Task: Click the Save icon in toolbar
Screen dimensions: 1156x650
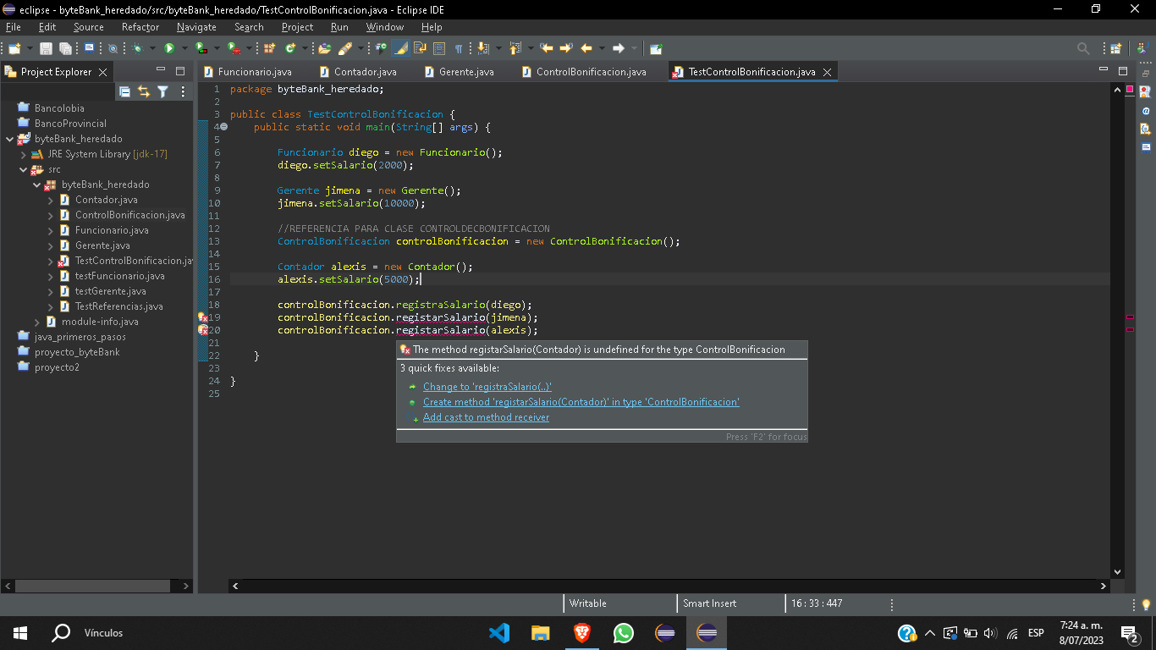Action: click(46, 48)
